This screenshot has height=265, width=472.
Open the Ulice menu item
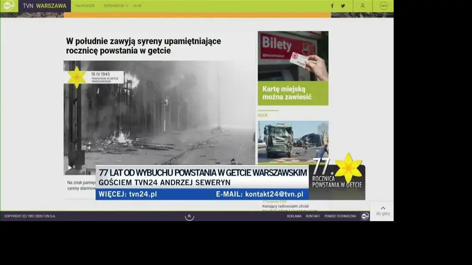coord(137,6)
